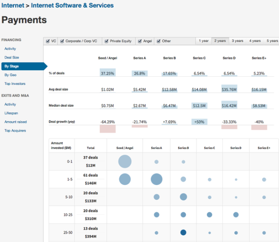Select By Geo in the sidebar
Image resolution: width=279 pixels, height=242 pixels.
10,75
